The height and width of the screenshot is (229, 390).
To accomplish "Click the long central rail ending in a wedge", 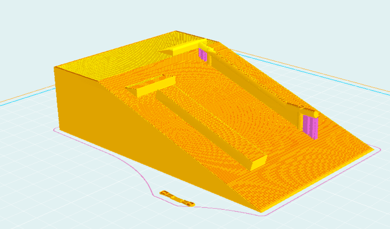I will click(212, 130).
